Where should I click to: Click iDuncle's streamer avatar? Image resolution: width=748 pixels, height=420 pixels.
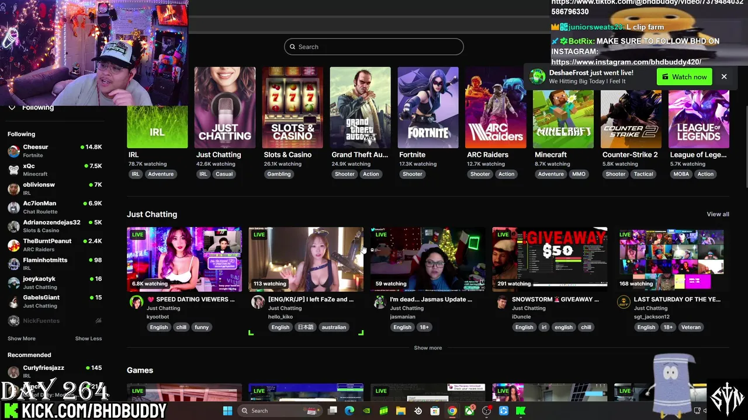[501, 302]
